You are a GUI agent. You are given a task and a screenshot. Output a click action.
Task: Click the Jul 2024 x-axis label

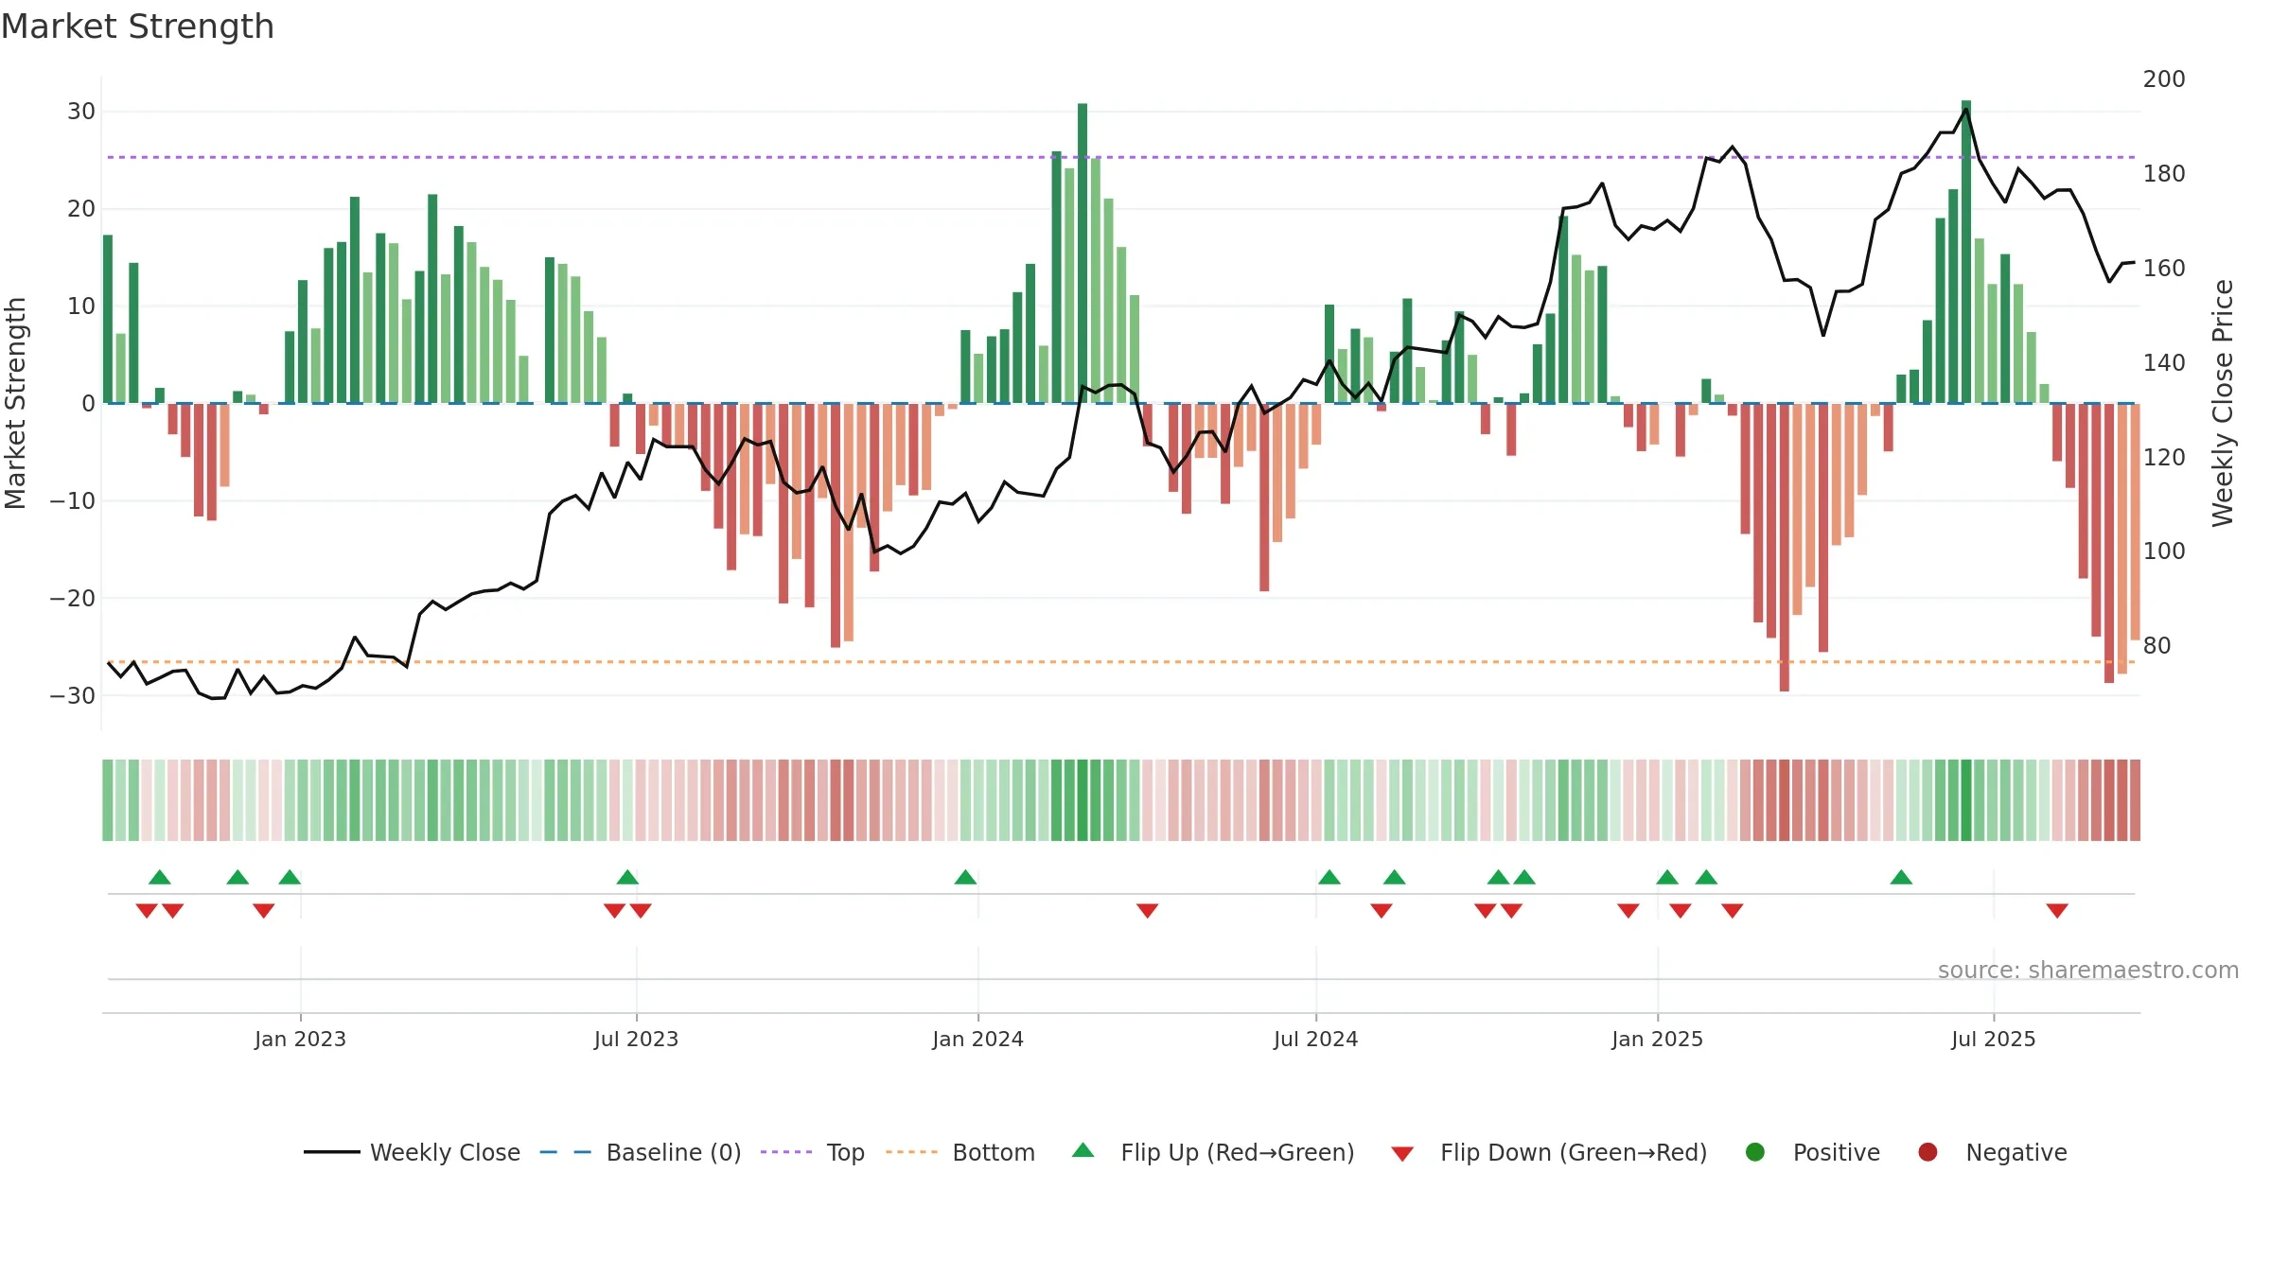tap(1315, 1039)
